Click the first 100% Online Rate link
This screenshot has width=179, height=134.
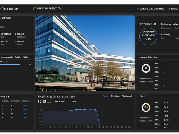[x=25, y=105]
